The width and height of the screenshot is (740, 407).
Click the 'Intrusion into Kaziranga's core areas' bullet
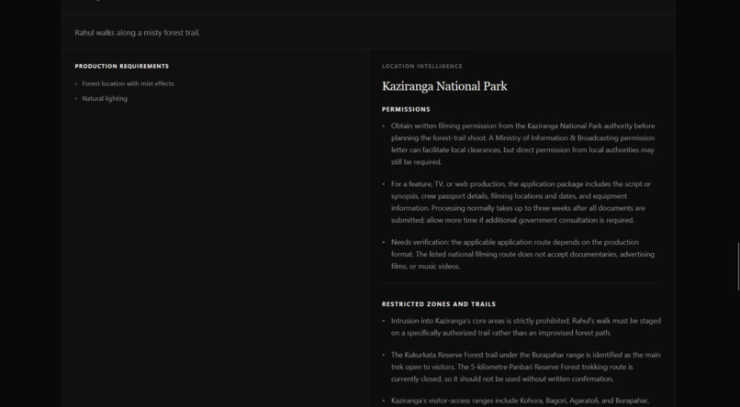[526, 327]
